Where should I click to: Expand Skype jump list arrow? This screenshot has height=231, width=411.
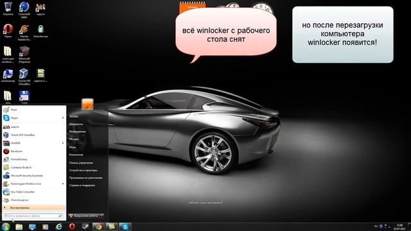63,118
